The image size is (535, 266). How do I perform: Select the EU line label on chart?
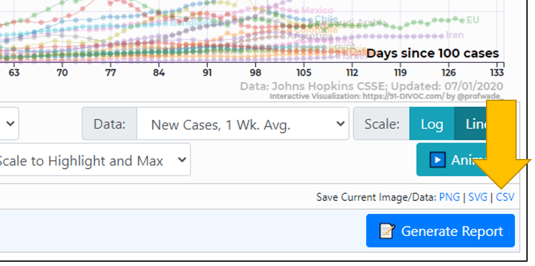tap(473, 20)
